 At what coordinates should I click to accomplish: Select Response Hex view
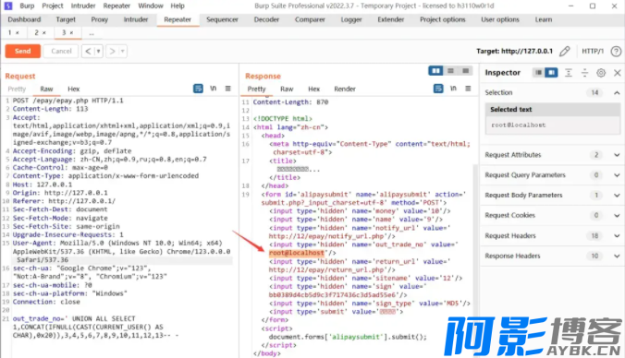coord(313,89)
